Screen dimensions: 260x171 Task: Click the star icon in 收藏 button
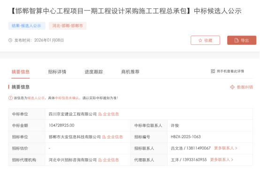click(x=200, y=40)
